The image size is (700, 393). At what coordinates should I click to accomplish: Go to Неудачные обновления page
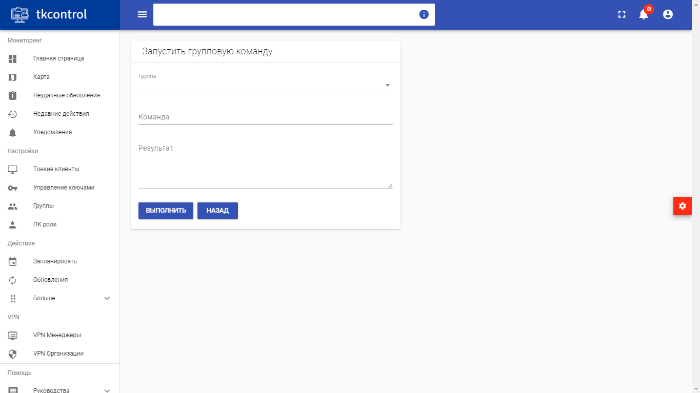click(66, 95)
